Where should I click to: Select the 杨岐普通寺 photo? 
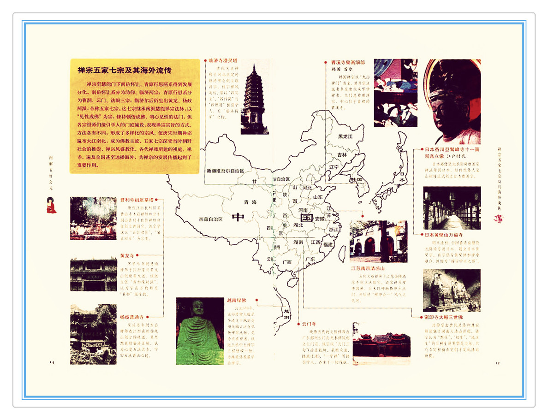coord(93,334)
